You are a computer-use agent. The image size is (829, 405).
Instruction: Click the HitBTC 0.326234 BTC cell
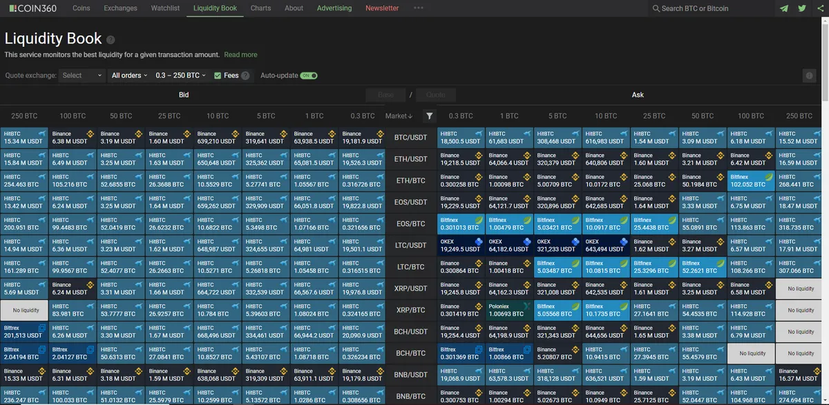tap(363, 352)
